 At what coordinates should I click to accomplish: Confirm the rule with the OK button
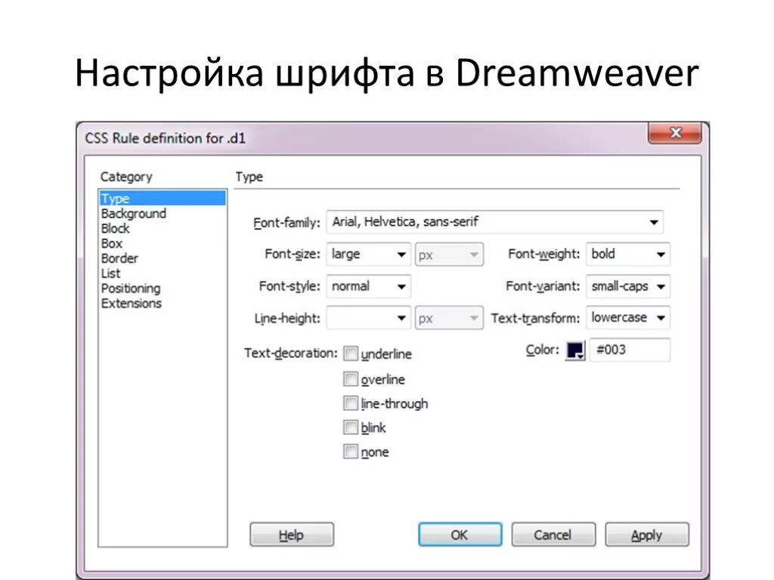[460, 535]
